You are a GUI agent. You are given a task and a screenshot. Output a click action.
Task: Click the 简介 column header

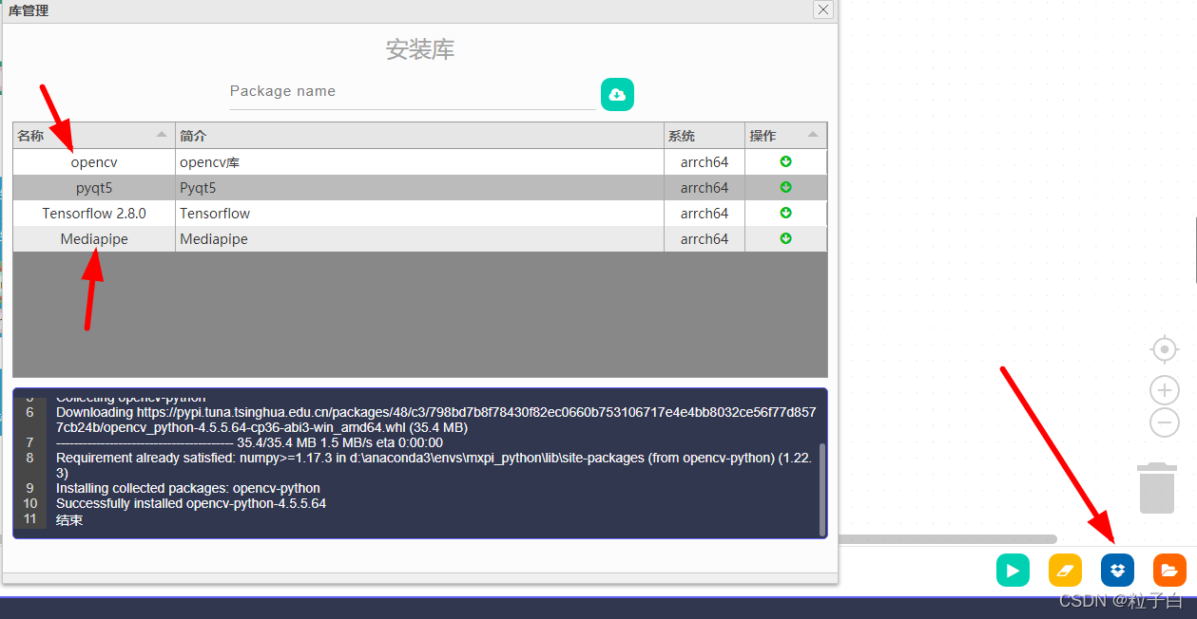pyautogui.click(x=419, y=136)
